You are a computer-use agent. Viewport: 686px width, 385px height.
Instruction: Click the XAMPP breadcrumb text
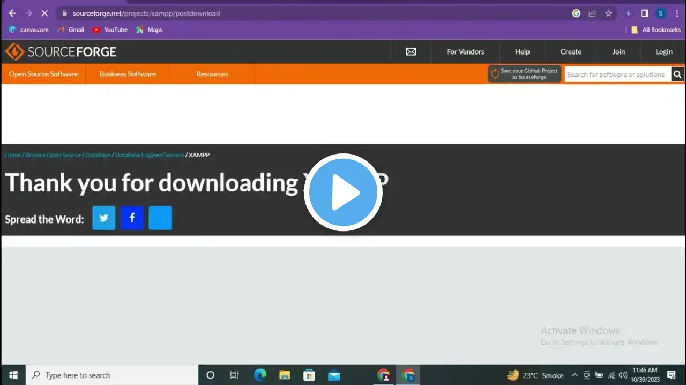(199, 155)
